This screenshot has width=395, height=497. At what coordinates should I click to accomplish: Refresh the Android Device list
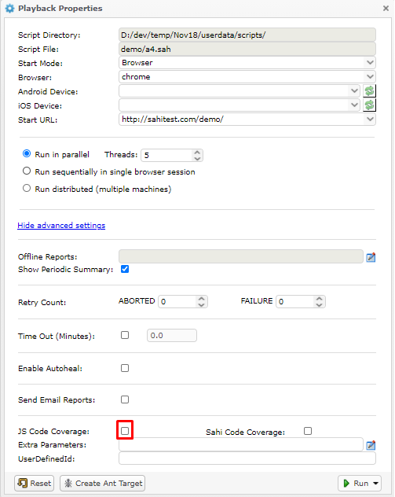click(369, 91)
